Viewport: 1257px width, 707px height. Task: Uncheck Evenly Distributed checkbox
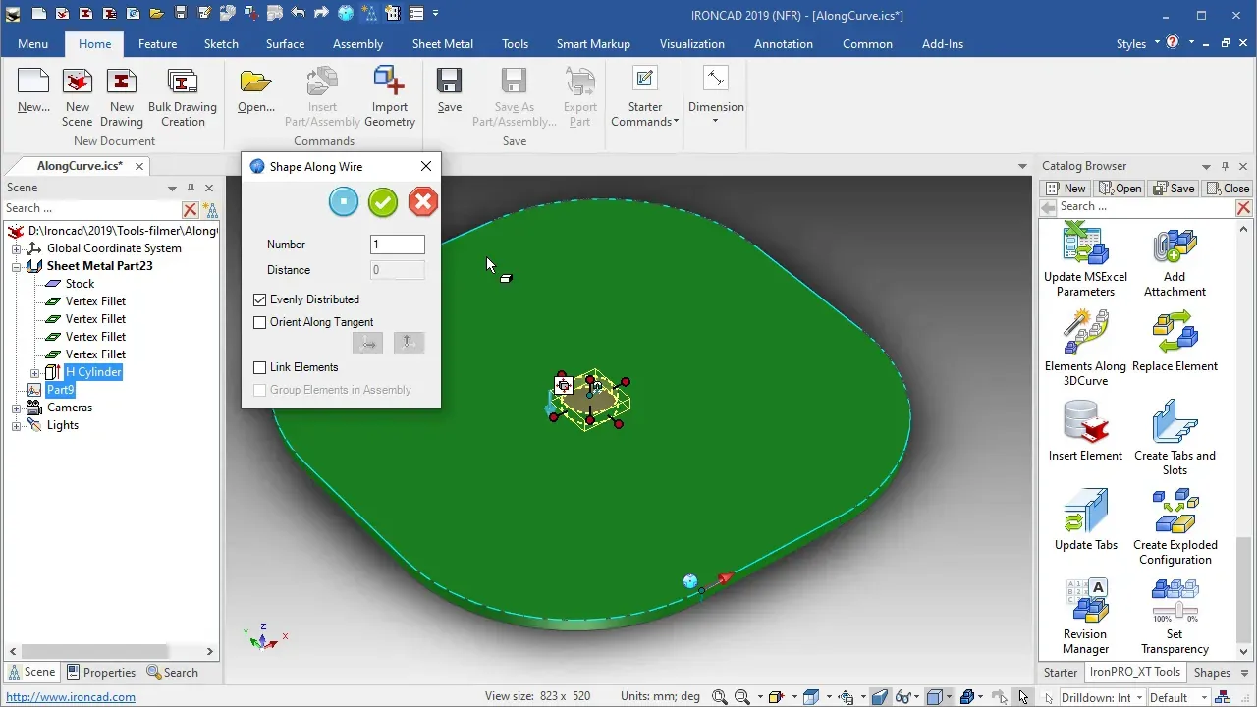(x=260, y=299)
